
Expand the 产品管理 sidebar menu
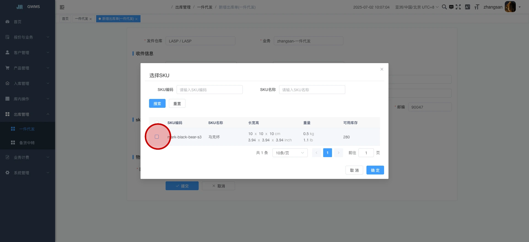(27, 68)
